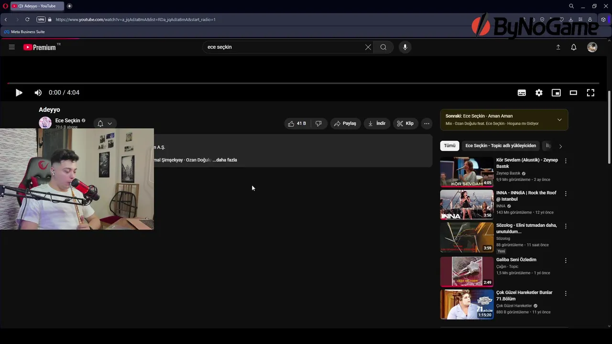Open options menu for INNA video

pyautogui.click(x=566, y=193)
